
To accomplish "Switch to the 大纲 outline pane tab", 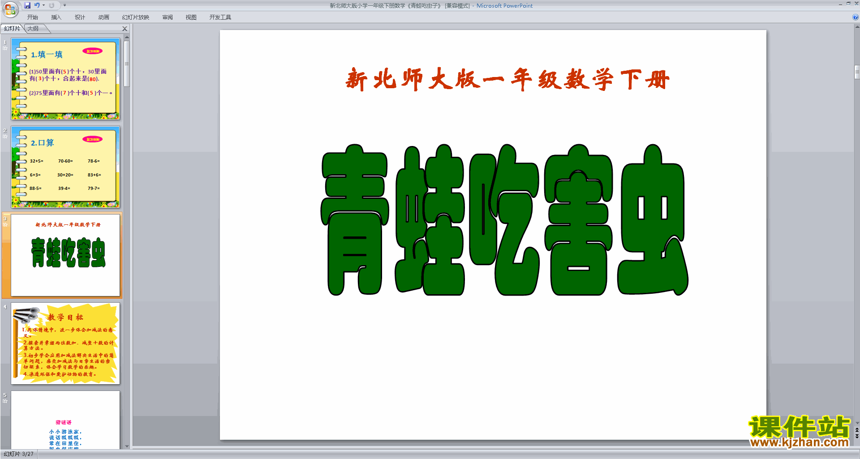I will point(33,29).
